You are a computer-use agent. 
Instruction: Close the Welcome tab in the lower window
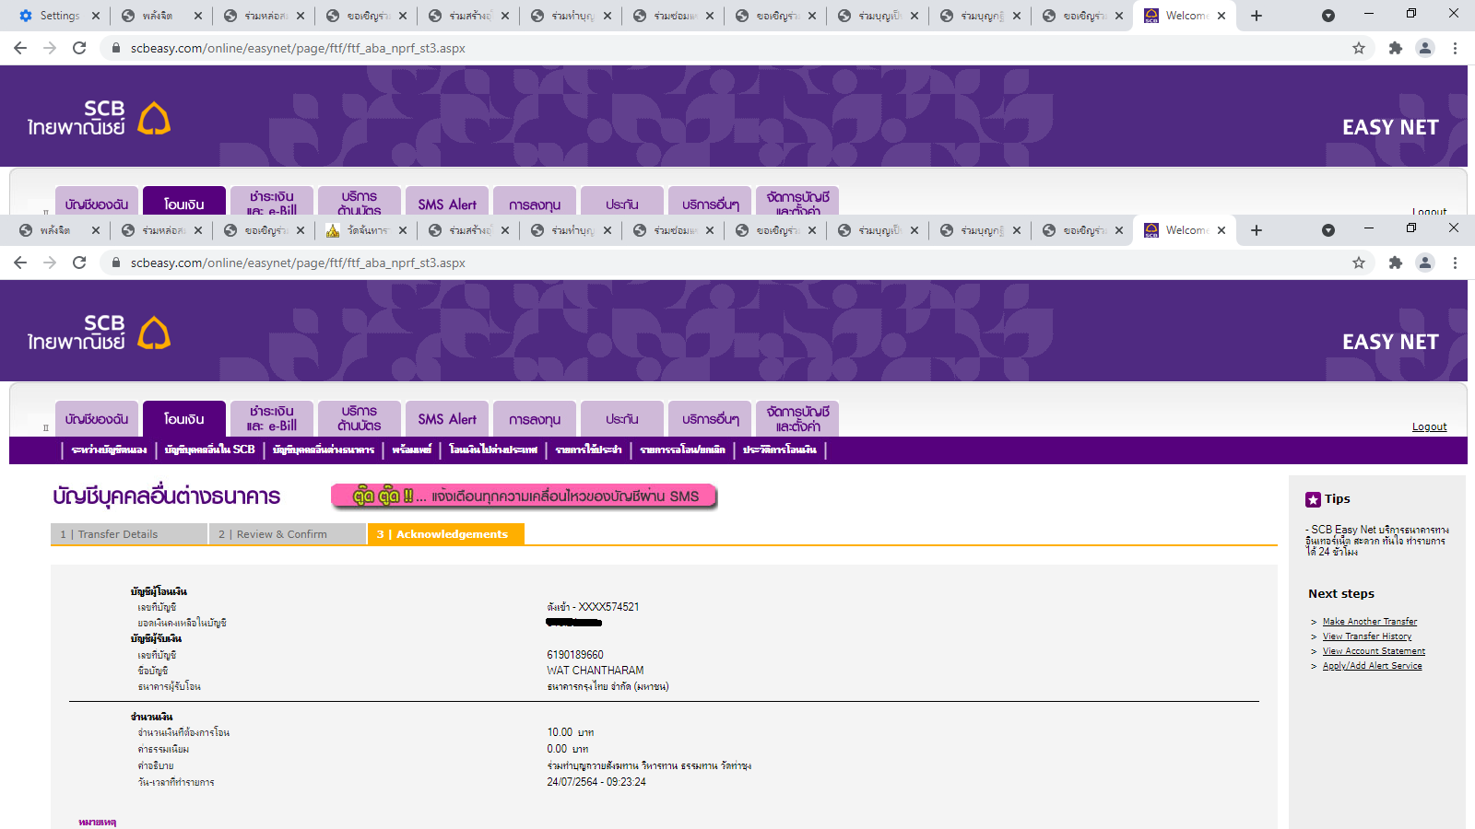point(1221,230)
